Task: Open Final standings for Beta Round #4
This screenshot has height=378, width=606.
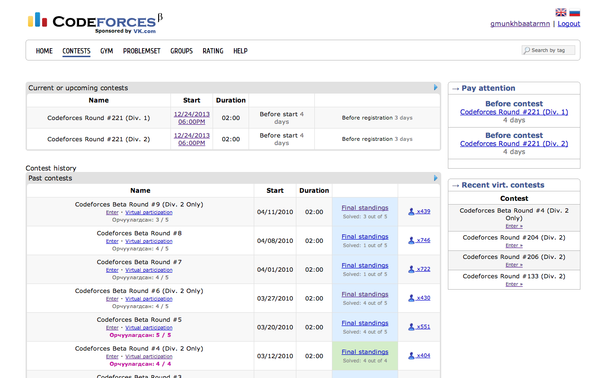Action: click(x=365, y=352)
